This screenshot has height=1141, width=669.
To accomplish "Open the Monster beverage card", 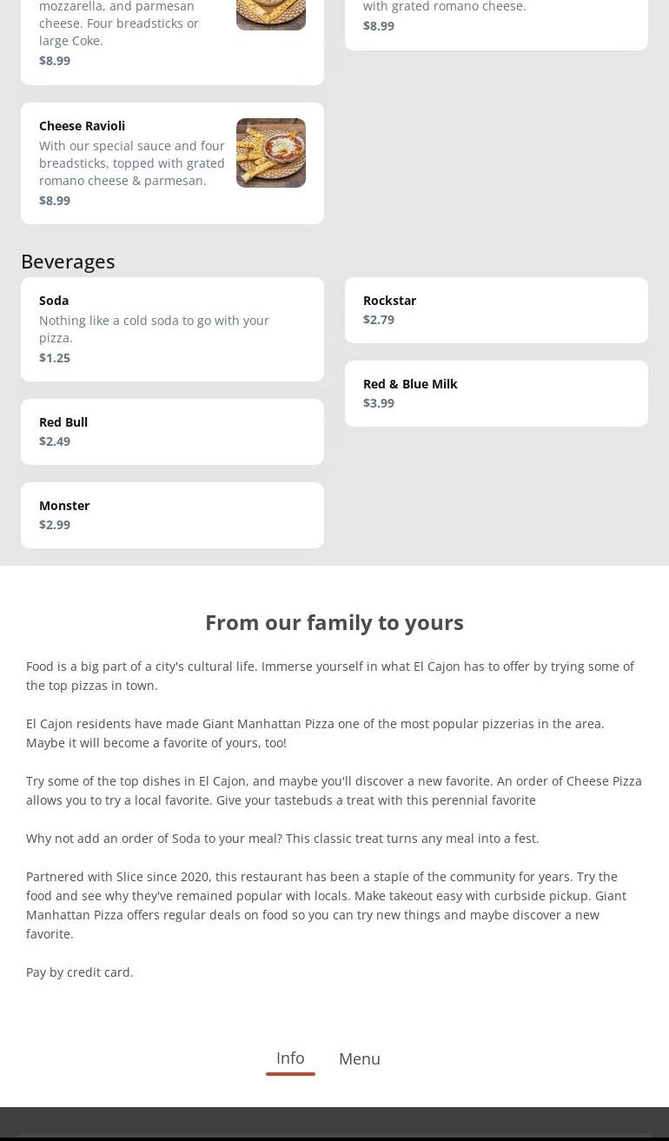I will click(172, 514).
